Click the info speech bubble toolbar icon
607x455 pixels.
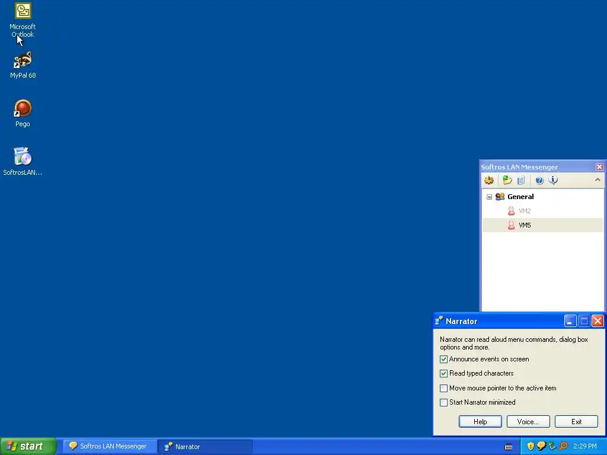553,180
